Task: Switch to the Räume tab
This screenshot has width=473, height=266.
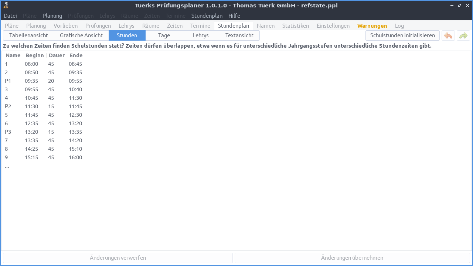Action: 151,26
